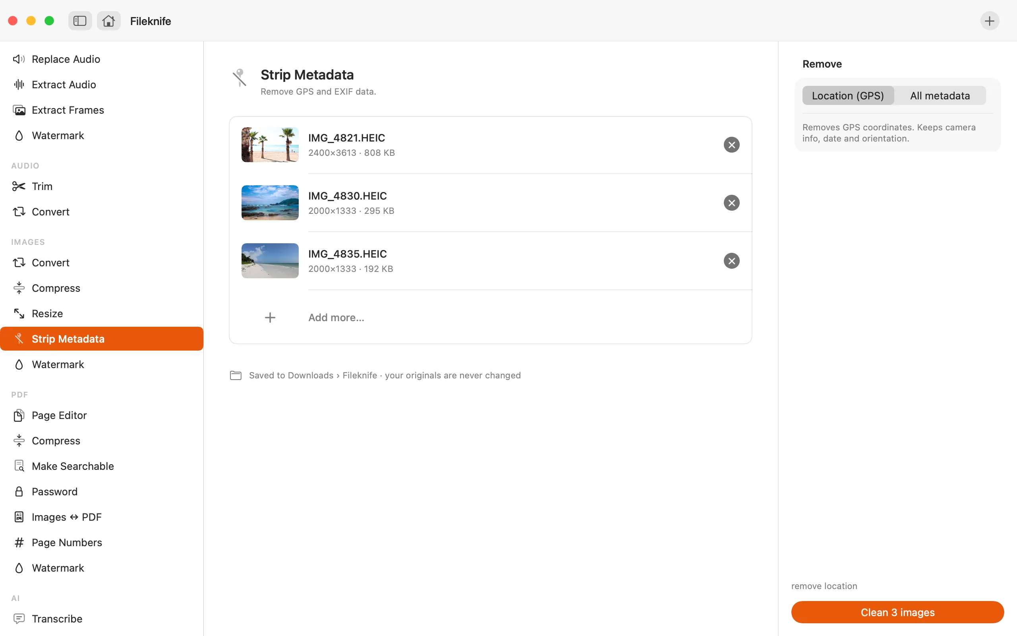Image resolution: width=1017 pixels, height=636 pixels.
Task: Click the folder icon next to Saved to Downloads
Action: (x=236, y=375)
